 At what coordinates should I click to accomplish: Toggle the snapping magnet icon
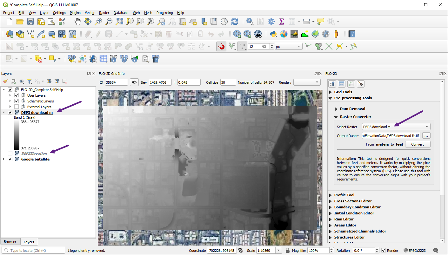(x=221, y=47)
